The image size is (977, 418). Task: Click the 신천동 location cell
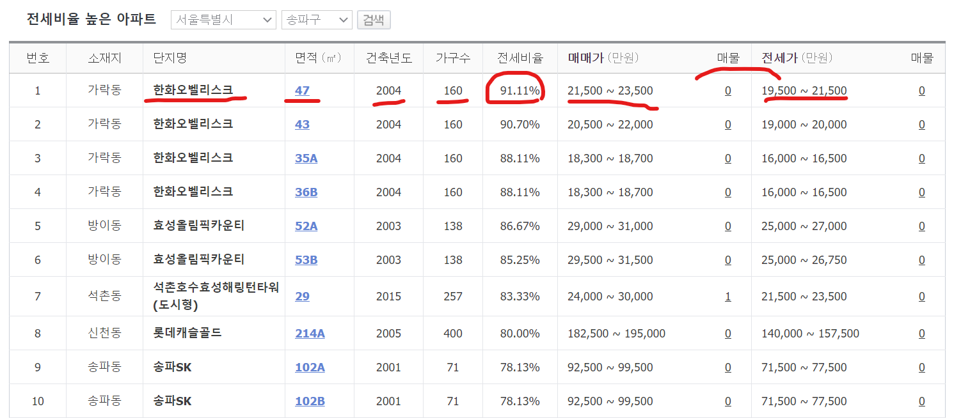(104, 334)
